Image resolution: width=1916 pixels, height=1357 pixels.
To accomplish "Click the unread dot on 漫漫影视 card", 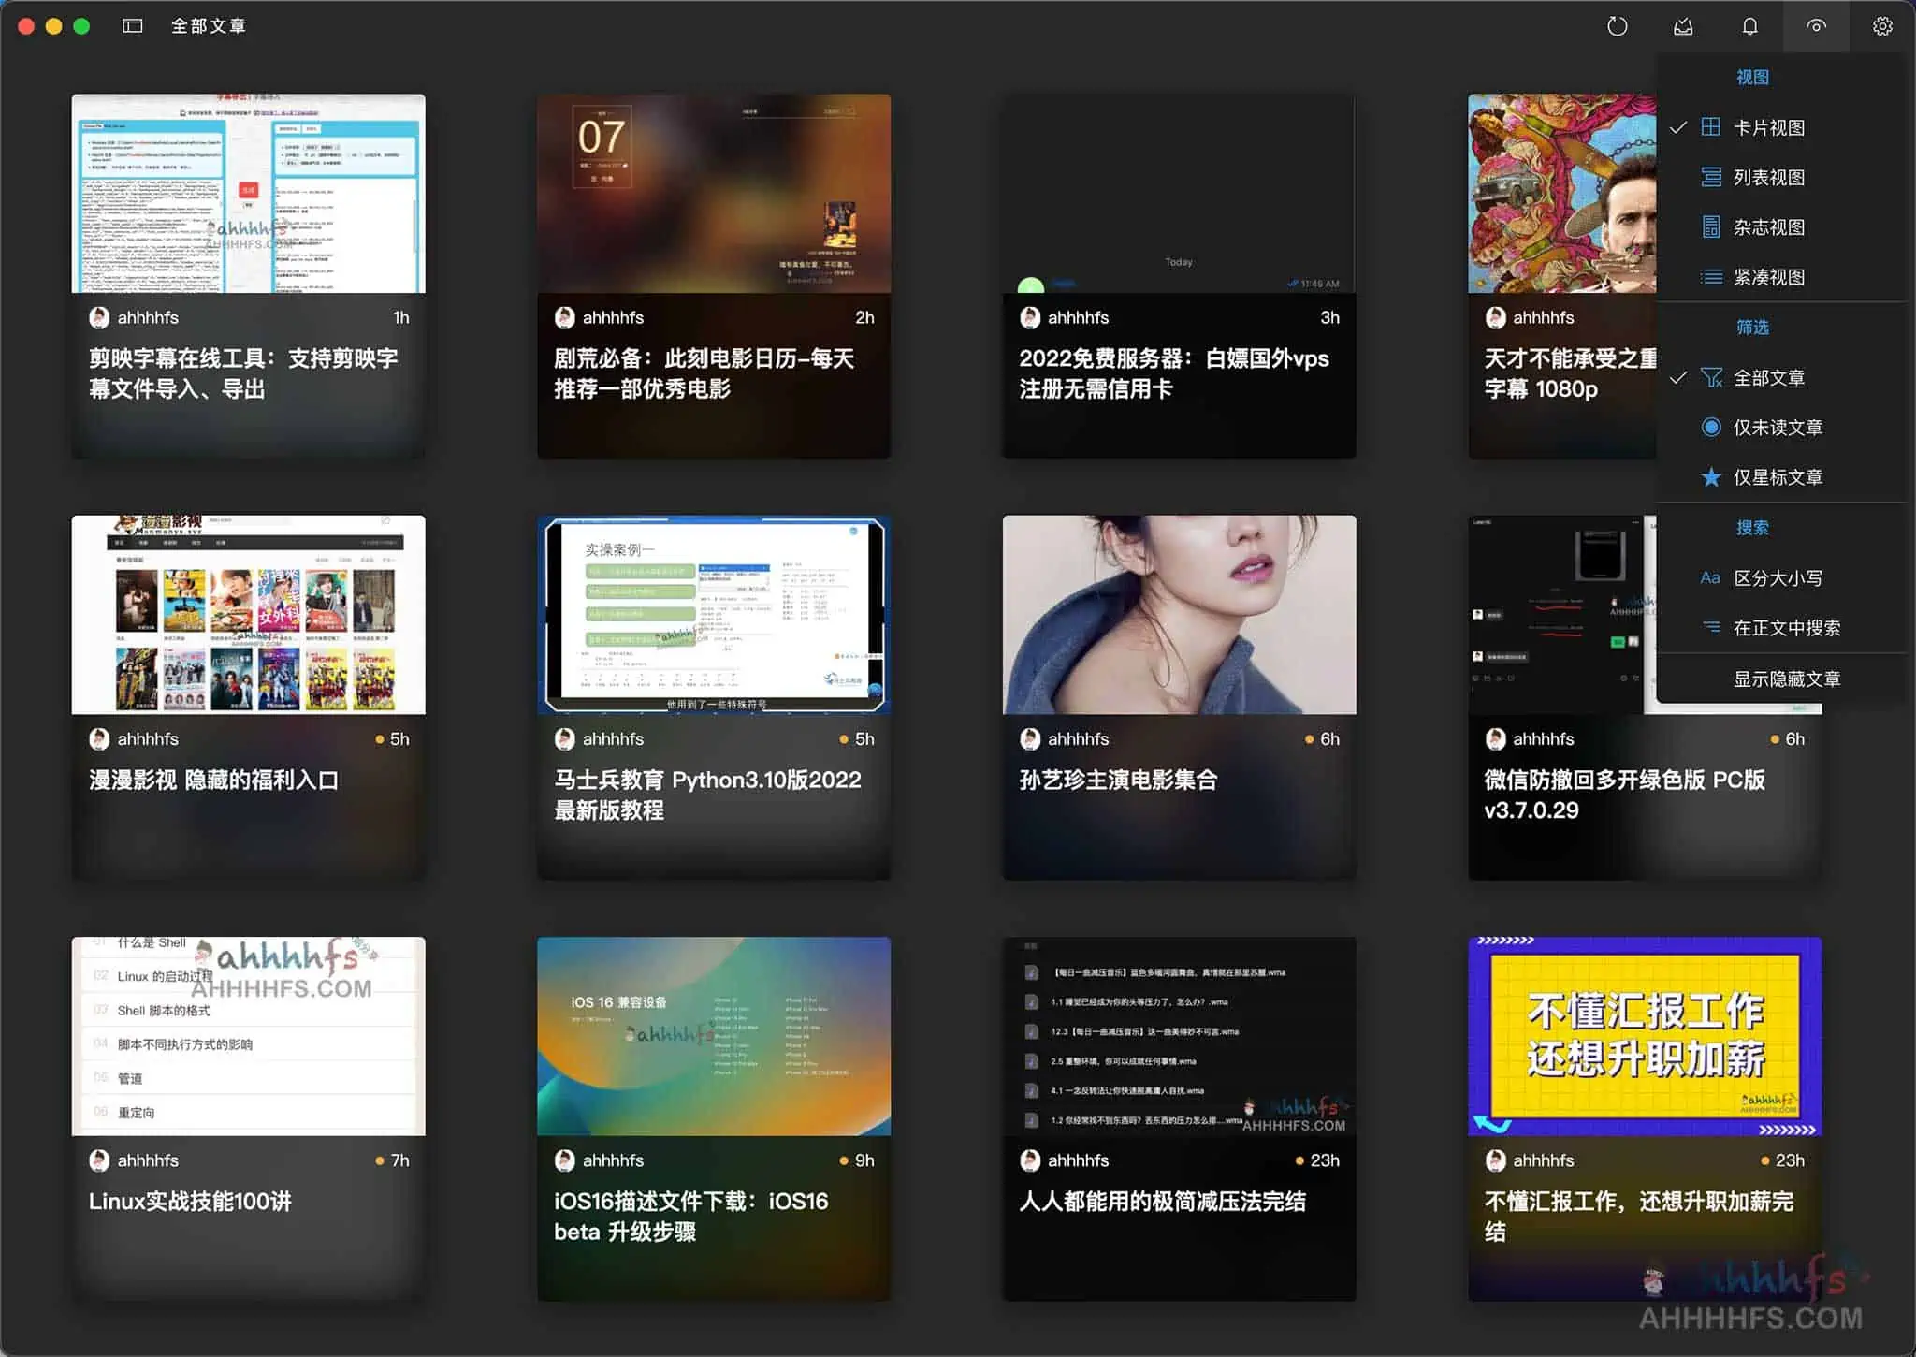I will 382,739.
